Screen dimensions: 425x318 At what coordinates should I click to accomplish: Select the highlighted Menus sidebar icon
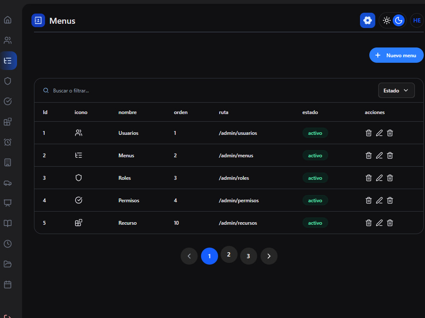(x=8, y=61)
